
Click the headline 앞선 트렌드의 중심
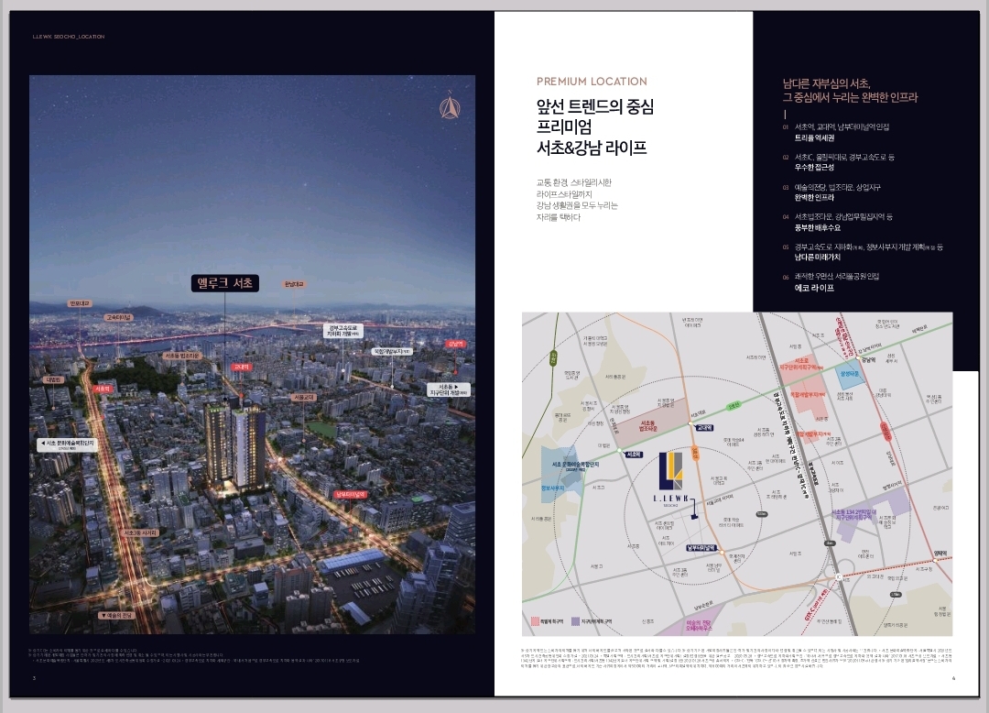click(595, 106)
